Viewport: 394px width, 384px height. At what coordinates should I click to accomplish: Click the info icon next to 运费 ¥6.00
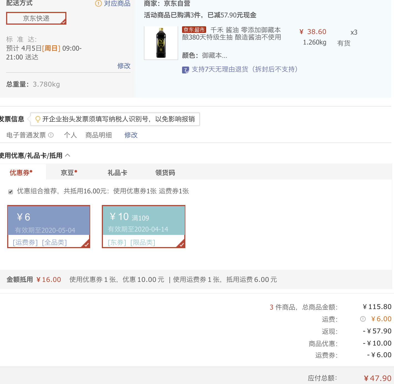363,319
